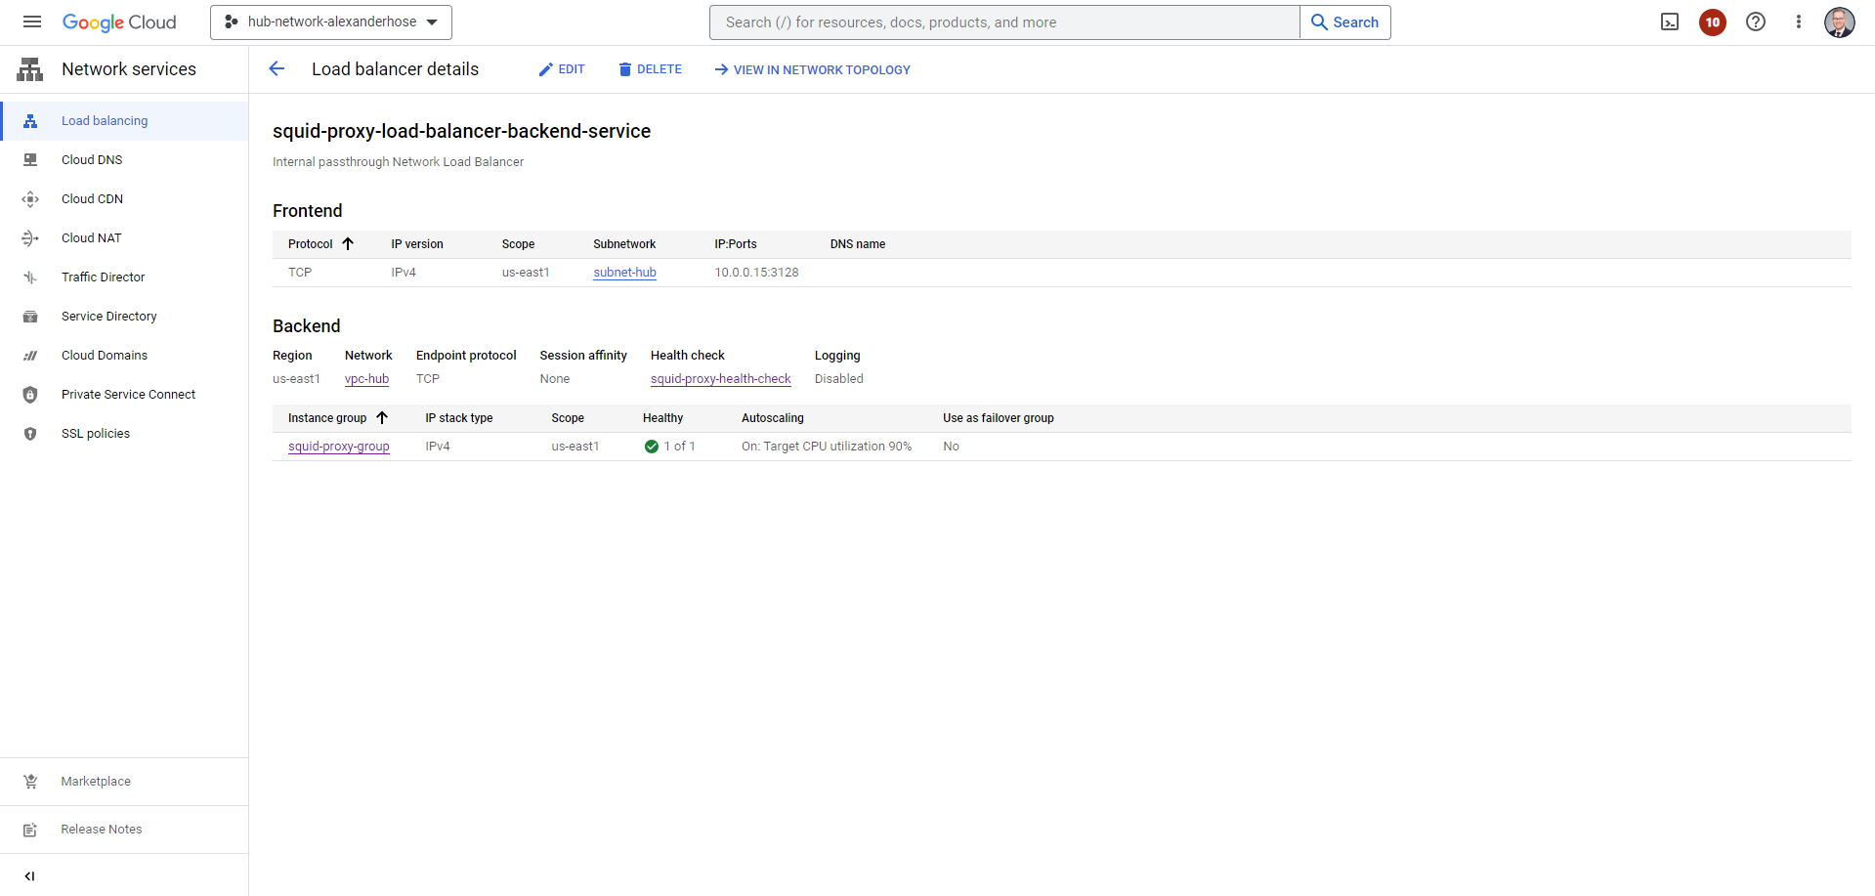This screenshot has height=896, width=1875.
Task: Click Use as failover group header
Action: pos(999,418)
